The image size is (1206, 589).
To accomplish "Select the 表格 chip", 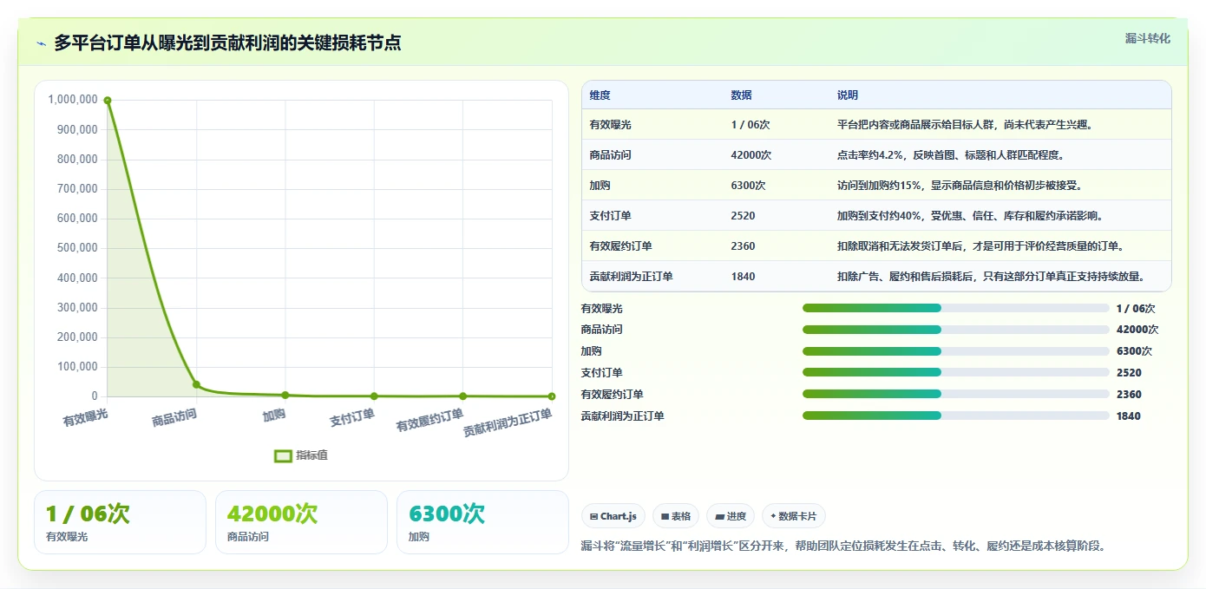I will [x=676, y=516].
